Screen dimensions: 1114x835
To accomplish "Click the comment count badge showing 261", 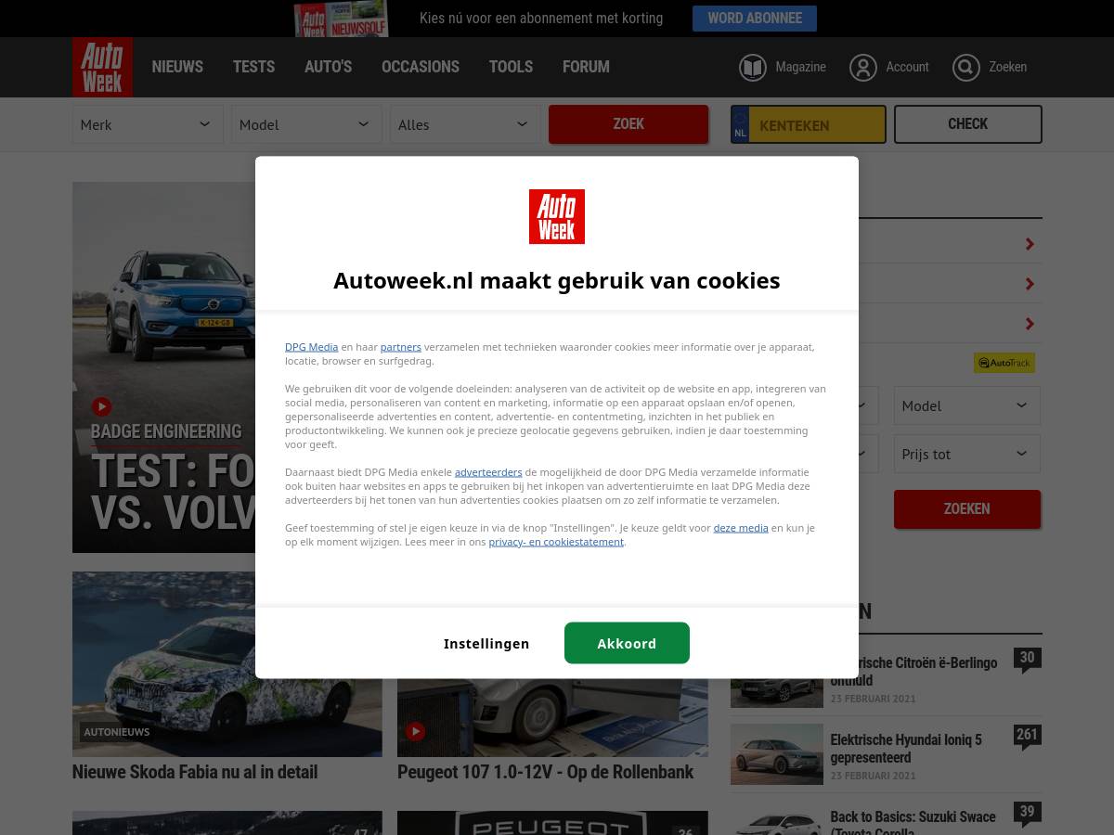I will pos(1027,734).
